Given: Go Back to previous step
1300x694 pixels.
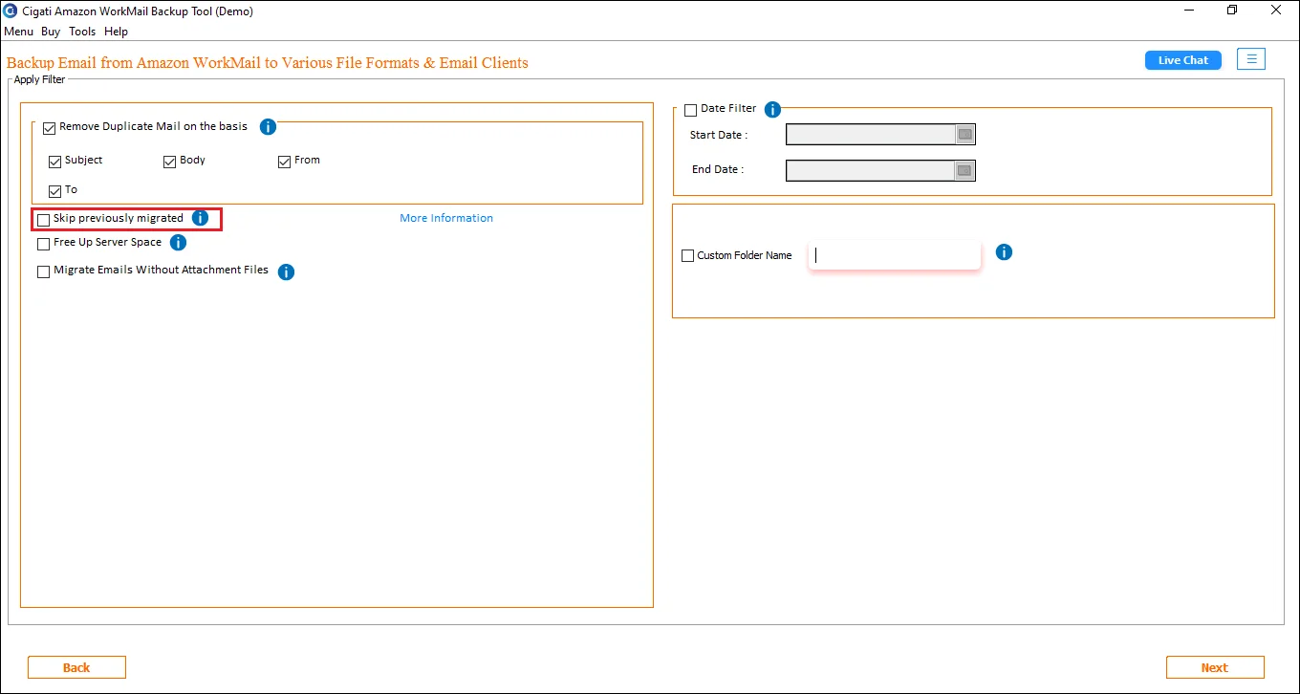Looking at the screenshot, I should (76, 667).
